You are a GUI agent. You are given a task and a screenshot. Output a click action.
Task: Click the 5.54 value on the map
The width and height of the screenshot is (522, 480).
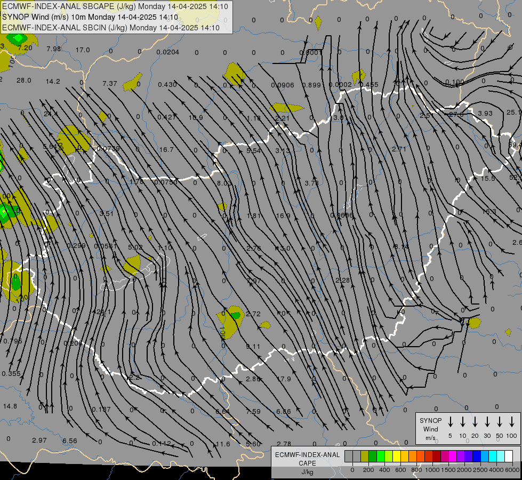254,150
